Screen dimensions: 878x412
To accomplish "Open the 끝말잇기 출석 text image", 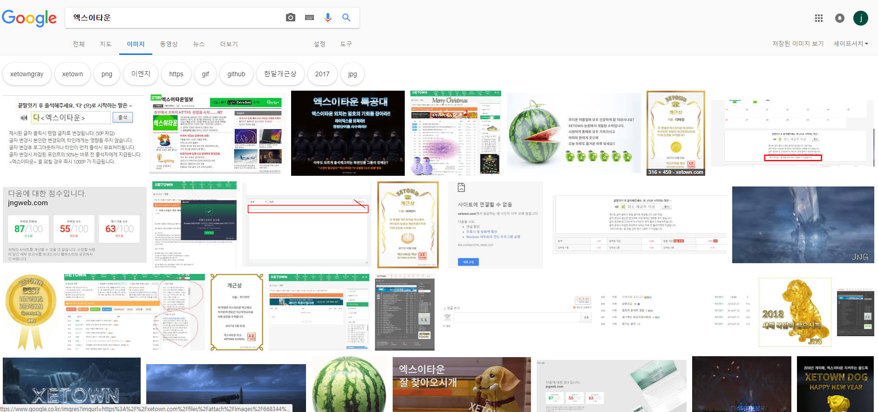I will (74, 133).
